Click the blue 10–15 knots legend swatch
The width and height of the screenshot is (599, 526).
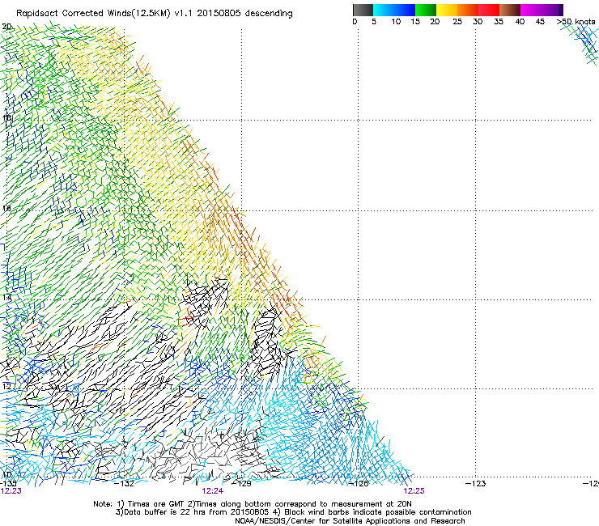405,10
